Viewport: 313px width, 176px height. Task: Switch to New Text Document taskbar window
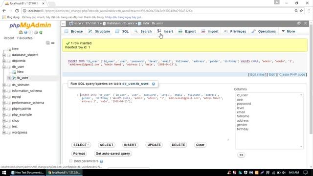27,173
